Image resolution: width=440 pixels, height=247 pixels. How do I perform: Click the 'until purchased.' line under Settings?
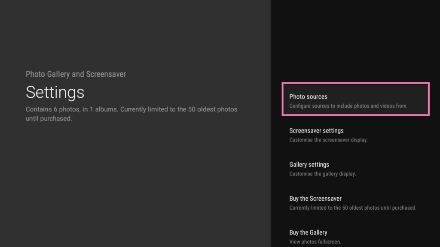pyautogui.click(x=49, y=118)
